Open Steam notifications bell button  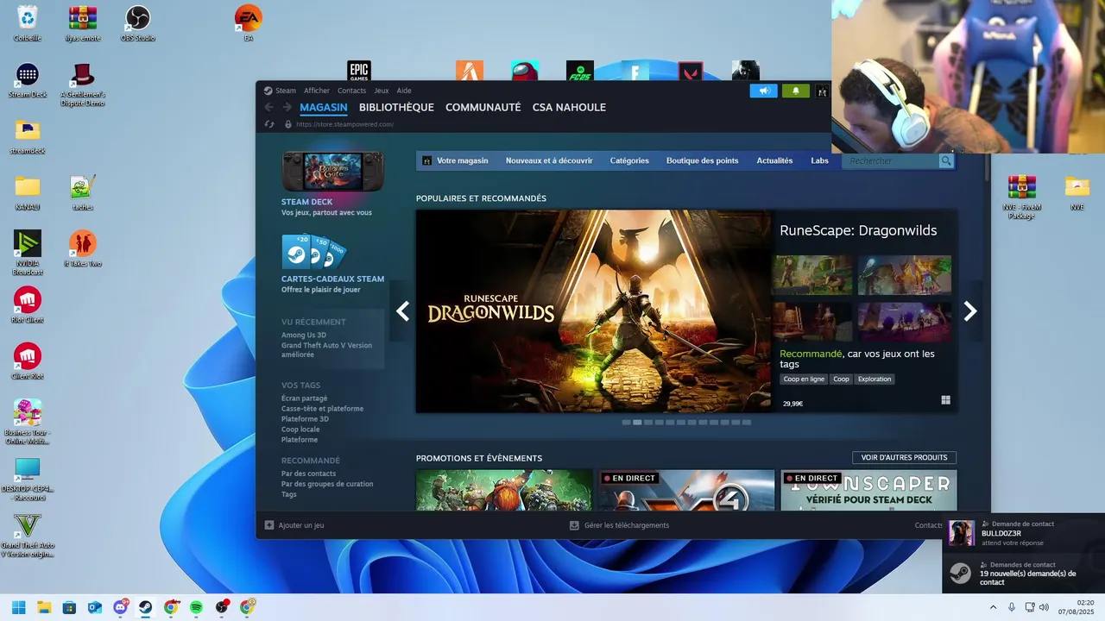click(x=796, y=91)
